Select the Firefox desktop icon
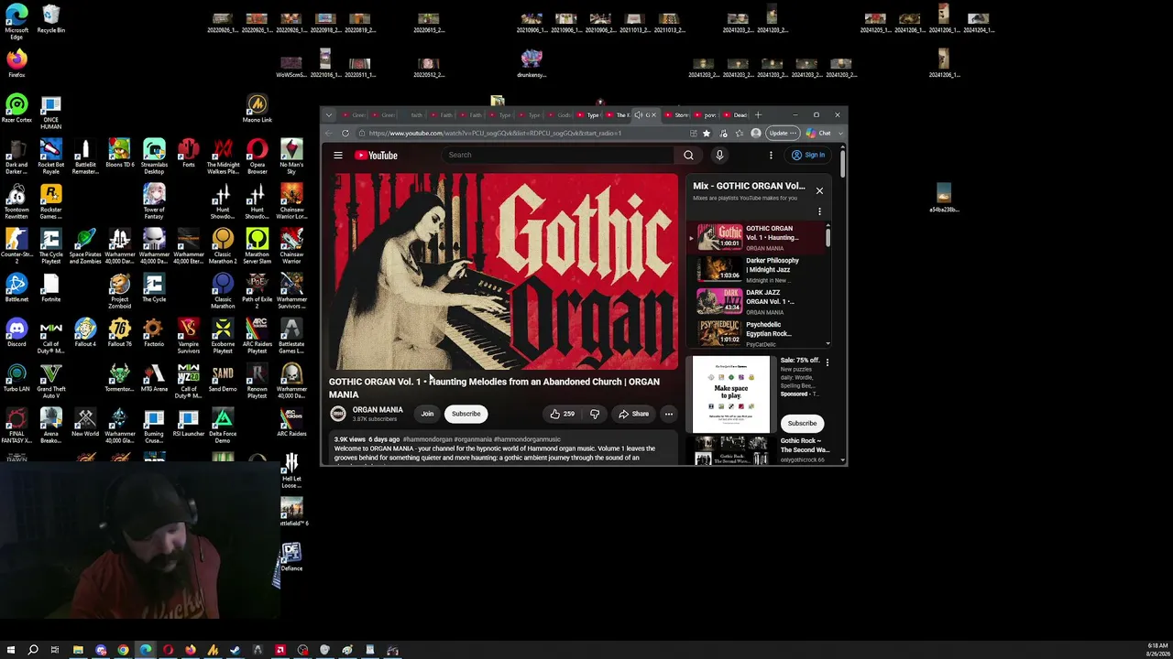Image resolution: width=1173 pixels, height=659 pixels. click(x=16, y=64)
